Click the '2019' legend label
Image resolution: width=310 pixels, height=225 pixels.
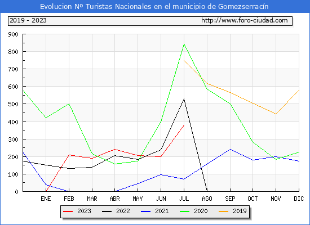pyautogui.click(x=240, y=211)
